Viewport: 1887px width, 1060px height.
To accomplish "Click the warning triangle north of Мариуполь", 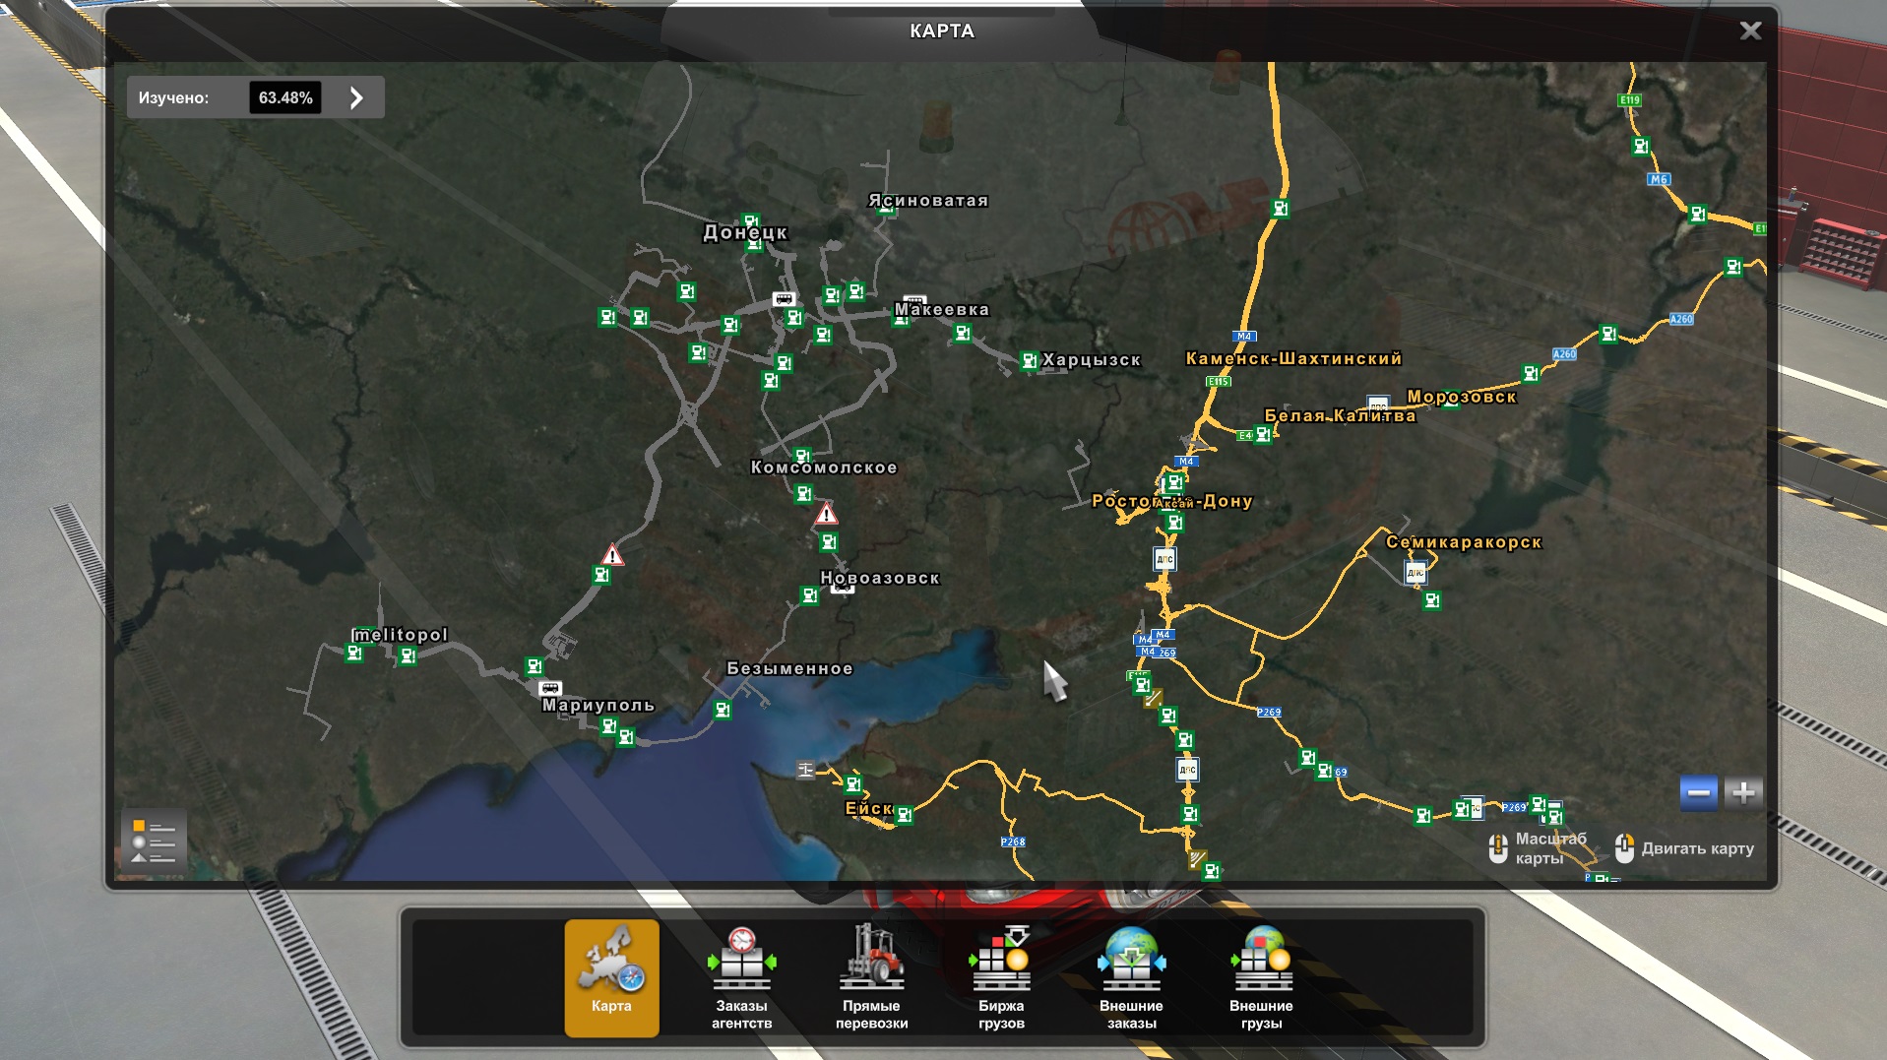I will (x=612, y=555).
